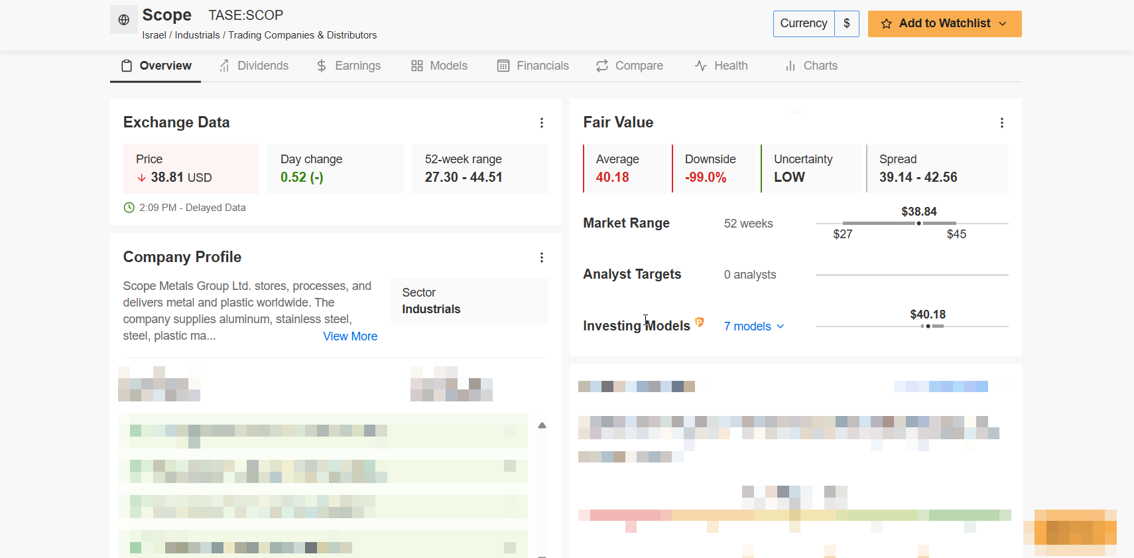Click the bar chart icon on Charts tab
1134x558 pixels.
point(790,66)
